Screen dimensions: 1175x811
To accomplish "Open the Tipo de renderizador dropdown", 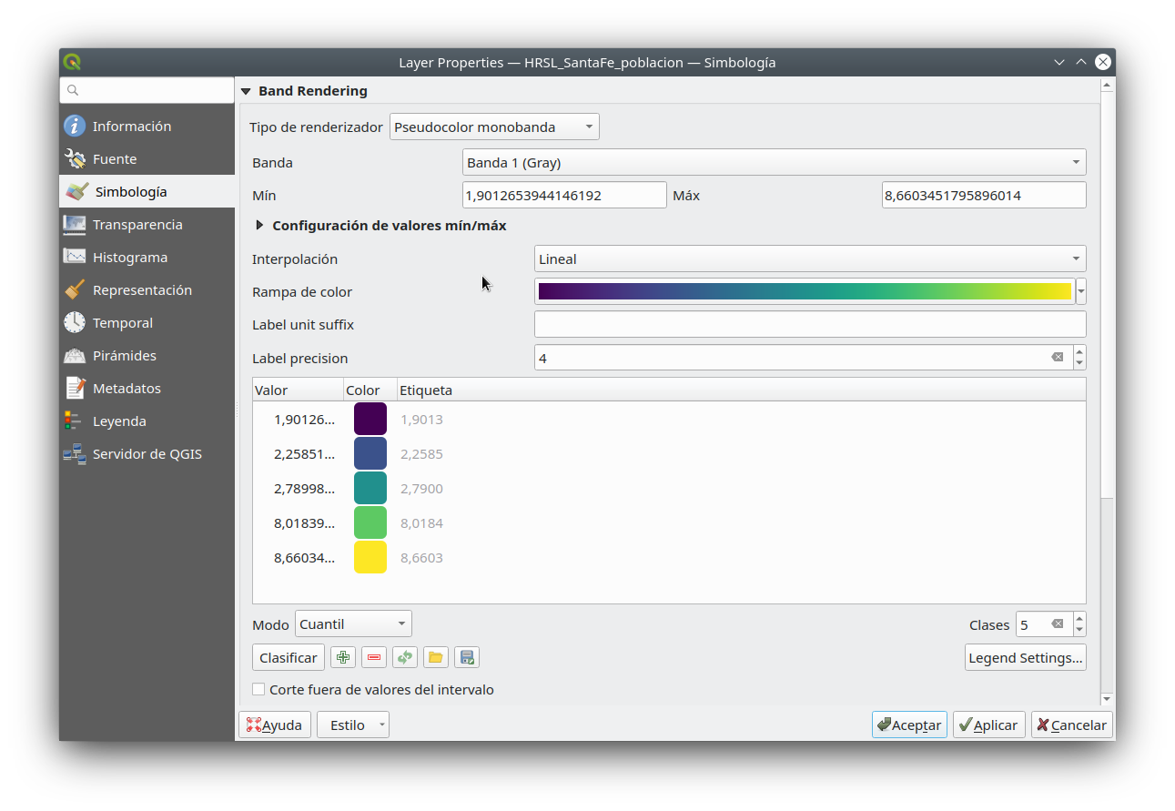I will tap(494, 127).
